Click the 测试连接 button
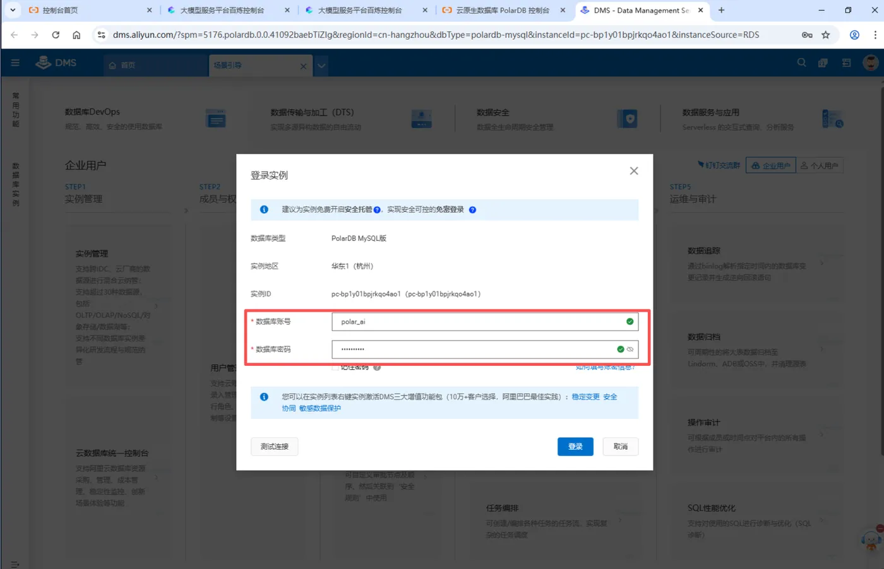Viewport: 884px width, 569px height. (274, 447)
